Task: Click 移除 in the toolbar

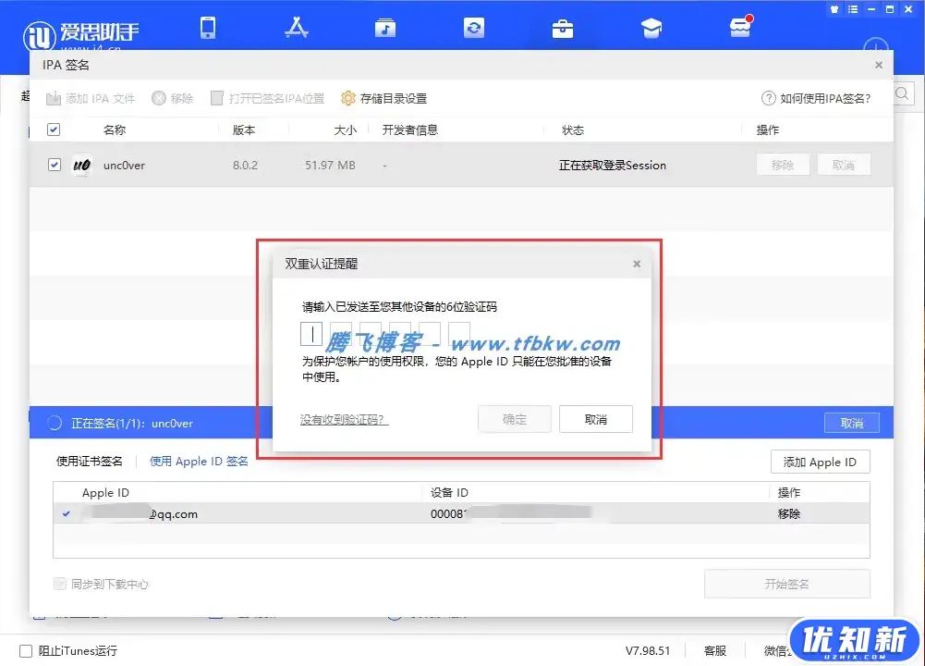Action: click(x=172, y=98)
